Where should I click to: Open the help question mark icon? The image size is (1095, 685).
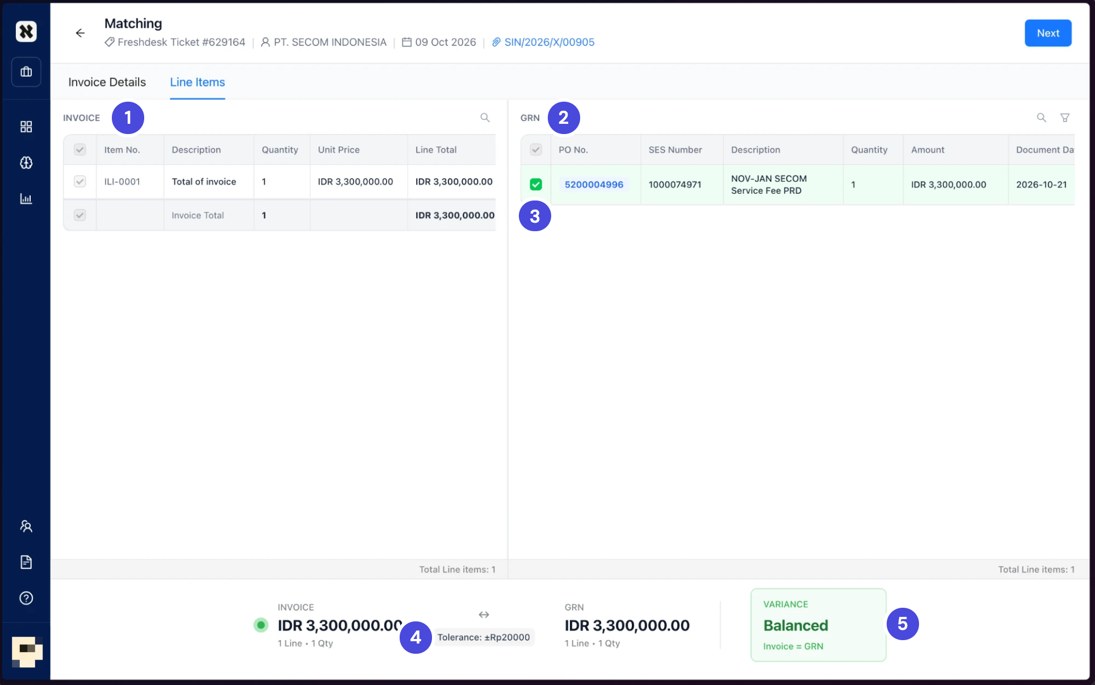26,598
